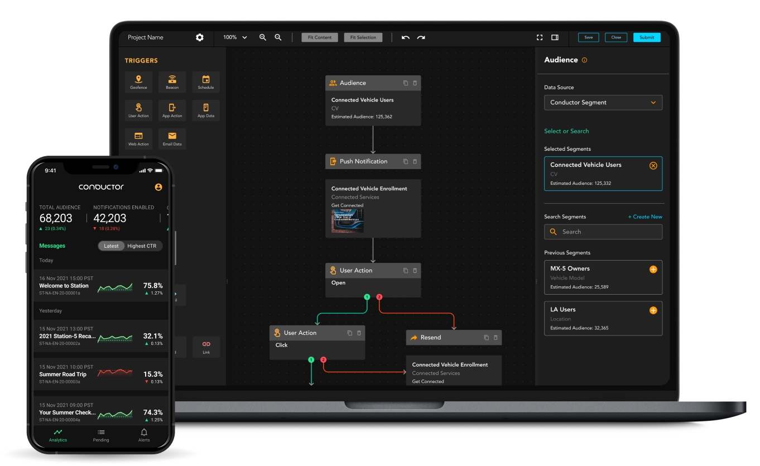
Task: Click the Close button in toolbar
Action: click(616, 37)
